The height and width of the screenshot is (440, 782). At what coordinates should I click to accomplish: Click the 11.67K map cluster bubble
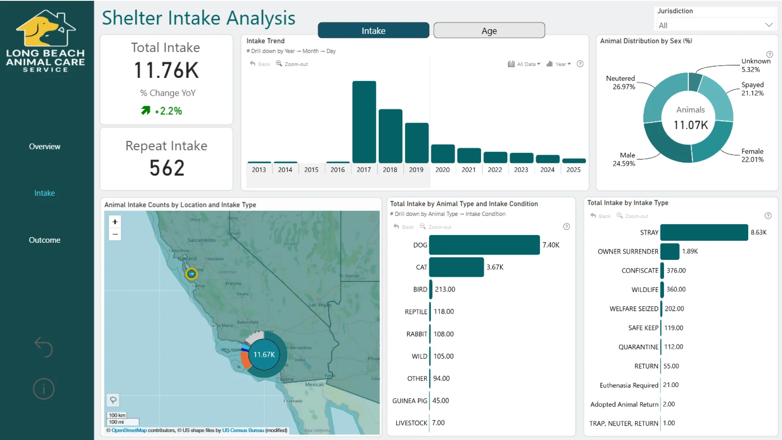point(264,354)
